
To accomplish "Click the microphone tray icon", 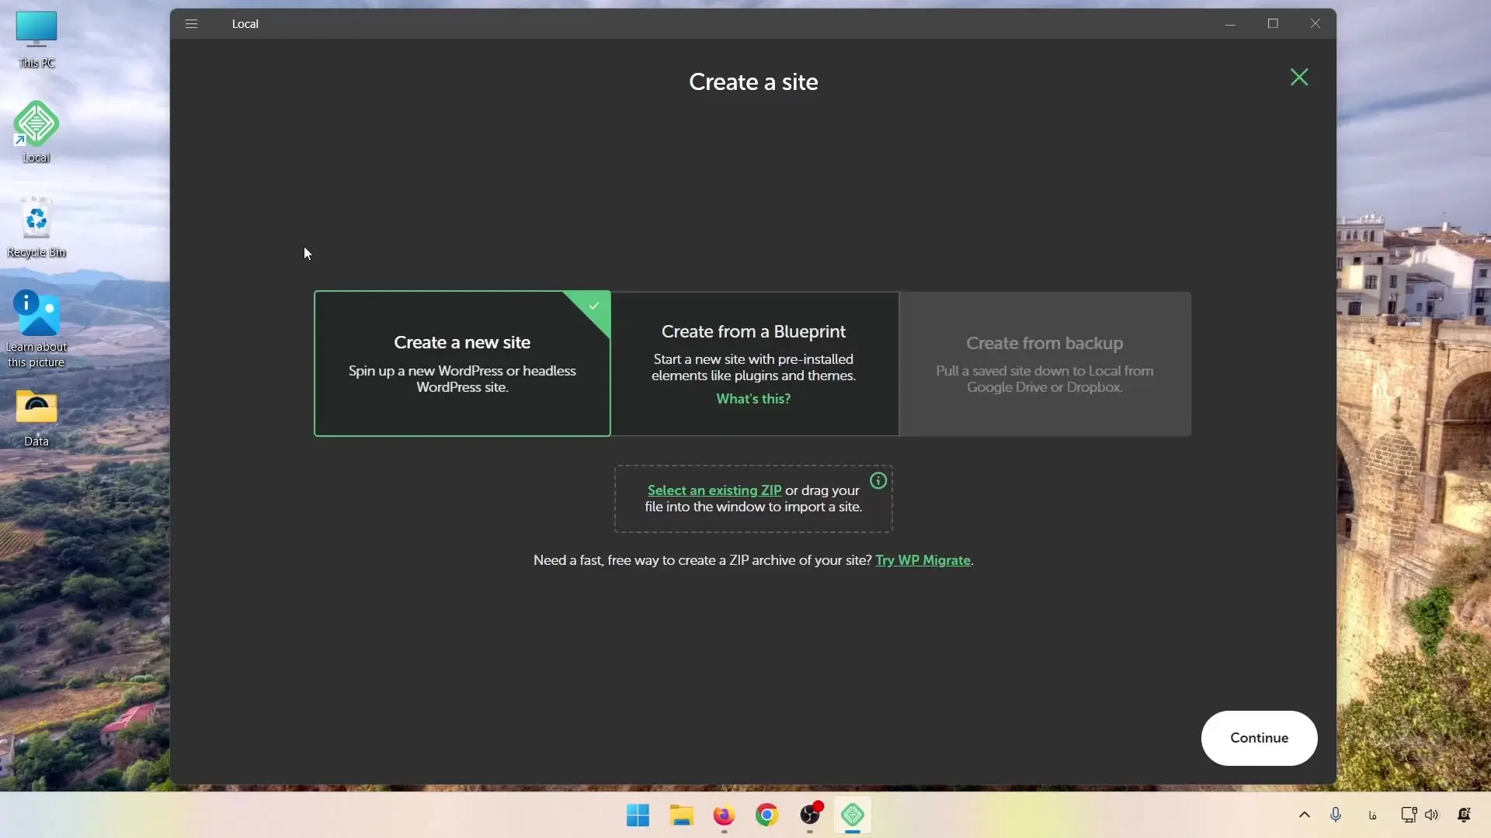I will tap(1336, 815).
